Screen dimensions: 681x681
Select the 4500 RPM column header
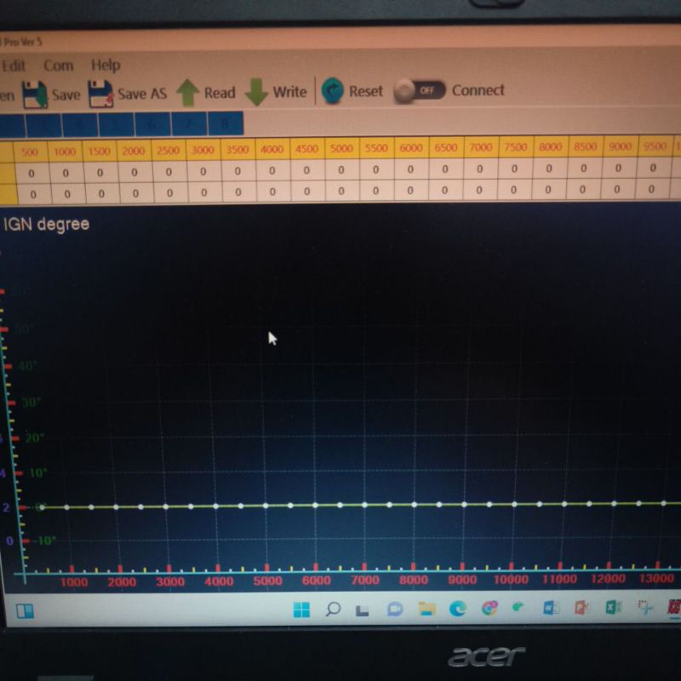point(306,148)
